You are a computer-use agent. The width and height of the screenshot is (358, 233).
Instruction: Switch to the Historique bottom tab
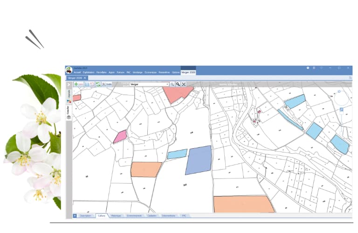116,216
